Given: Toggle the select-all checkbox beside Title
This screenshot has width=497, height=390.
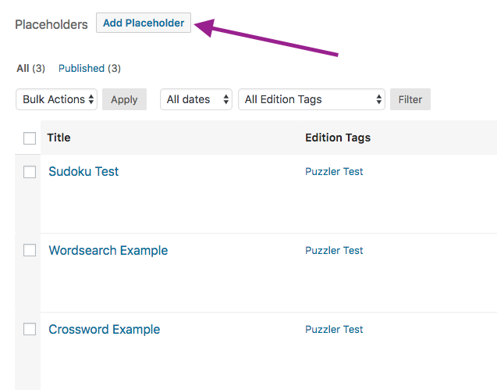Looking at the screenshot, I should coord(30,138).
